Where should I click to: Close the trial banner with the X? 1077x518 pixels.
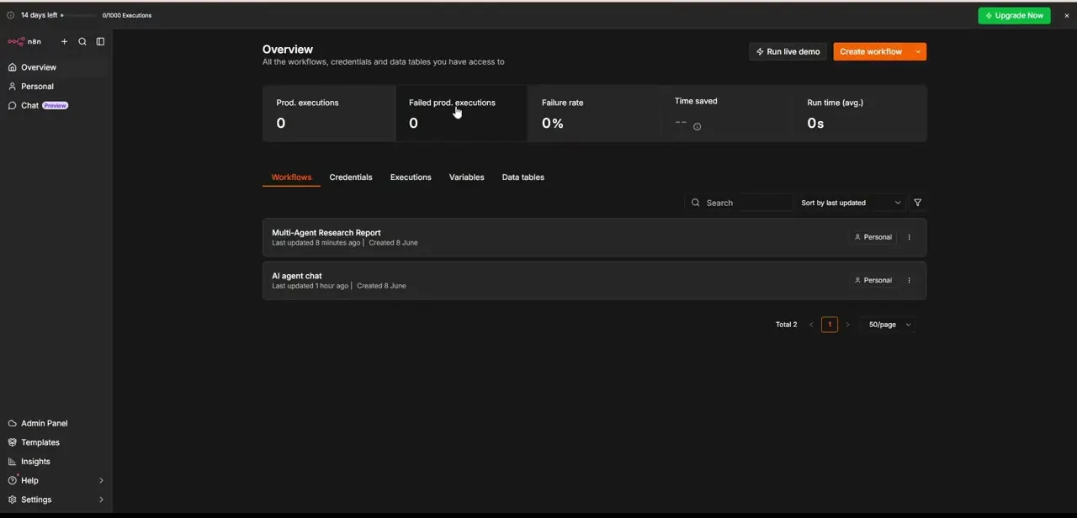[1067, 15]
